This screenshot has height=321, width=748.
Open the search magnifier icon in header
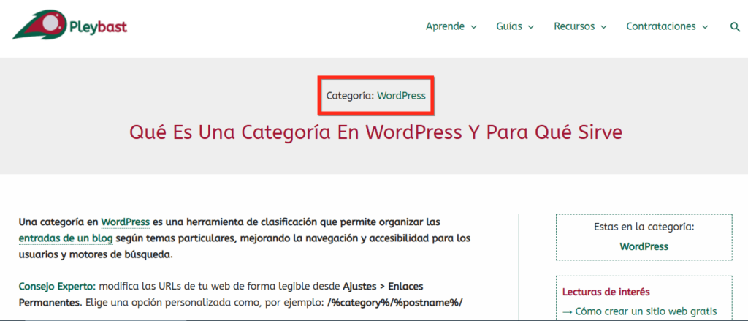(x=735, y=27)
